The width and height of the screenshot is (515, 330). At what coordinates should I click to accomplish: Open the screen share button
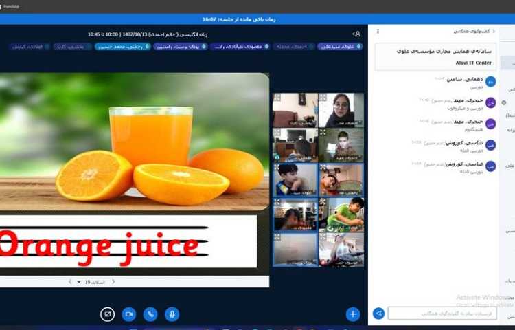click(107, 314)
